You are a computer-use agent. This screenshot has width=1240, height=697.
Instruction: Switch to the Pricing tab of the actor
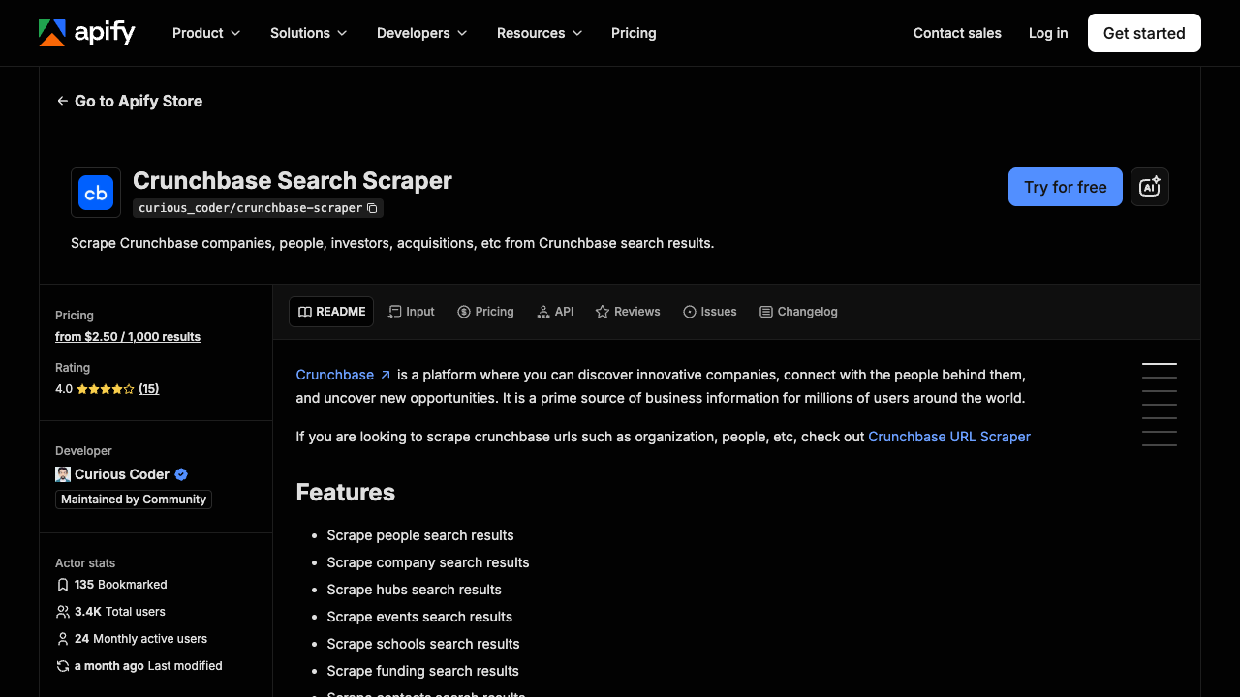click(x=485, y=312)
